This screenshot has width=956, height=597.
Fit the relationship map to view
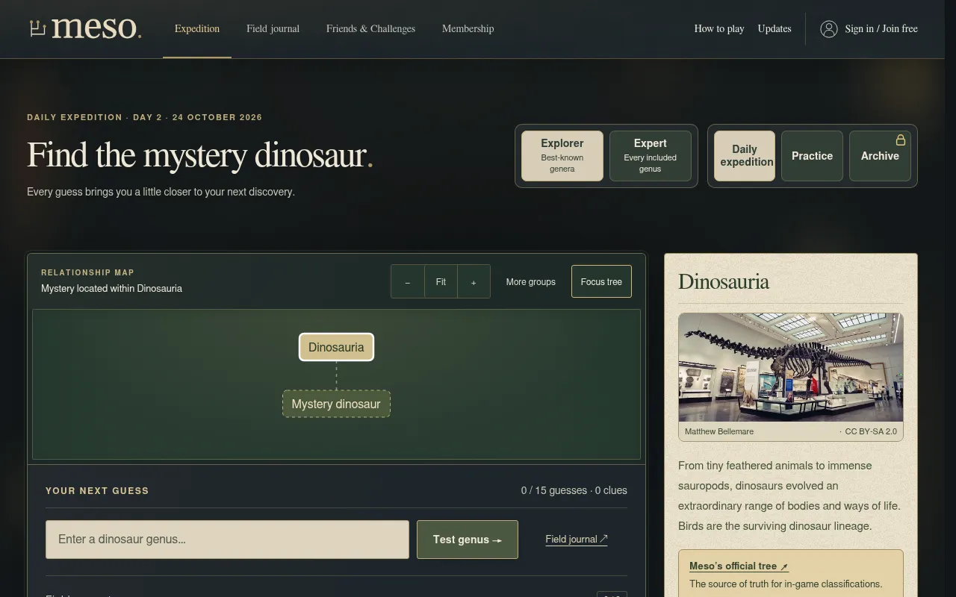(441, 281)
